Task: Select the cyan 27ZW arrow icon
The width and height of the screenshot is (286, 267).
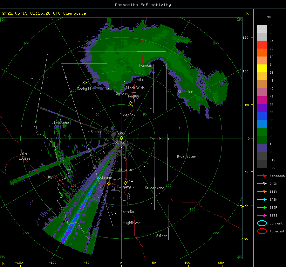Action: click(262, 200)
